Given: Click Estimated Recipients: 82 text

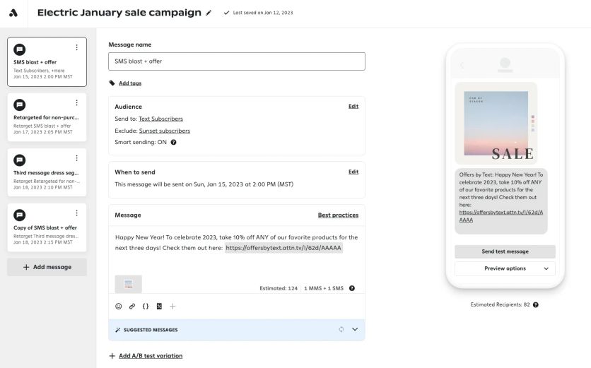Looking at the screenshot, I should coord(500,304).
